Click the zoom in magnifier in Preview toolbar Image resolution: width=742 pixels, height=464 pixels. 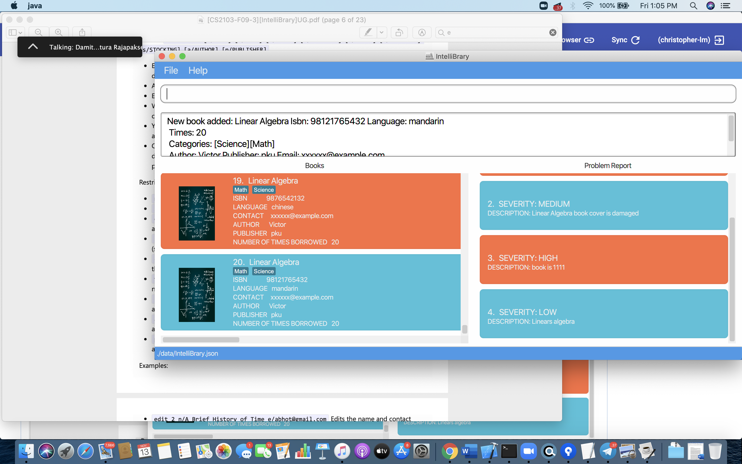(58, 32)
